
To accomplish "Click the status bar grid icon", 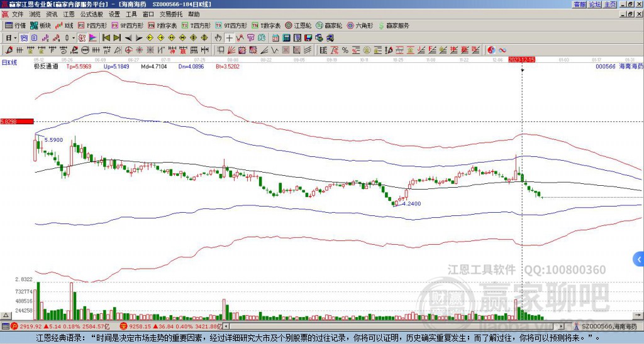I will (x=5, y=326).
